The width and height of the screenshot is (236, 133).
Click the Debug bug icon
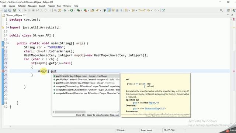[x=65, y=10]
